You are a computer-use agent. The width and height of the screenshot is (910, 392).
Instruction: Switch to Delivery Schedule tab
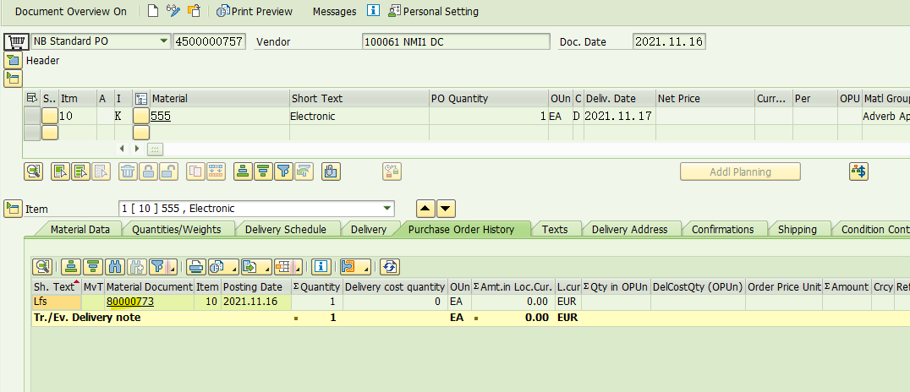286,229
